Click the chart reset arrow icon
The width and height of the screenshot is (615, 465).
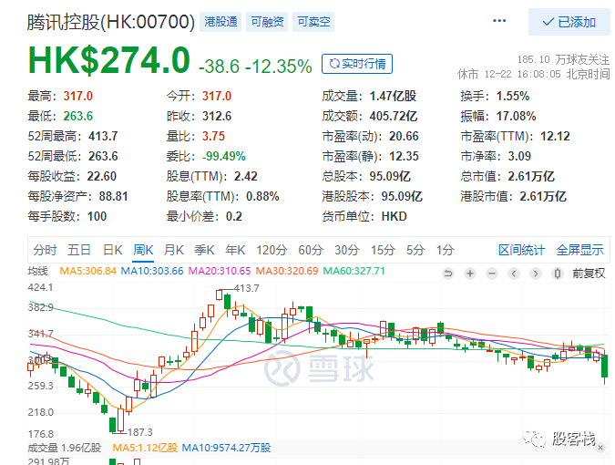[448, 274]
